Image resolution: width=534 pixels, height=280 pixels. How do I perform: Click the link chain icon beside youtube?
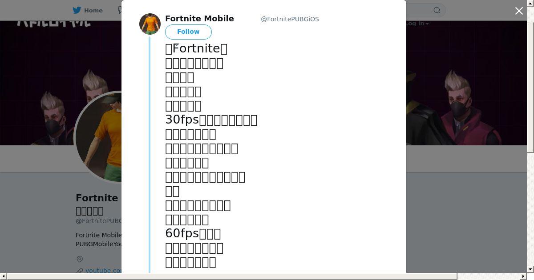80,271
